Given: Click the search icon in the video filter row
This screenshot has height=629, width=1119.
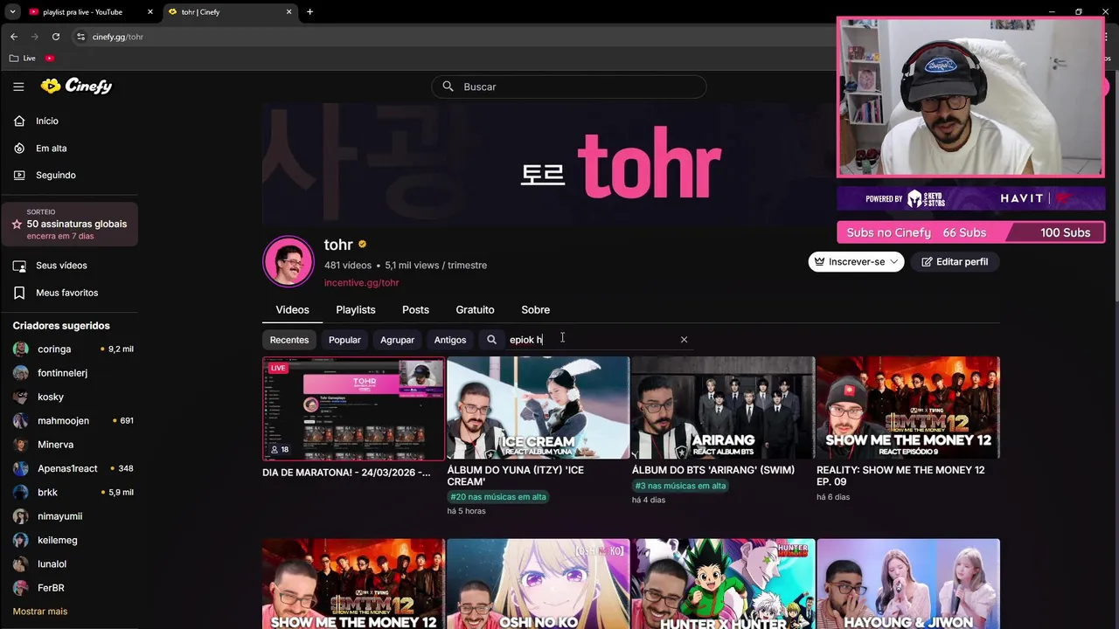Looking at the screenshot, I should (x=491, y=340).
